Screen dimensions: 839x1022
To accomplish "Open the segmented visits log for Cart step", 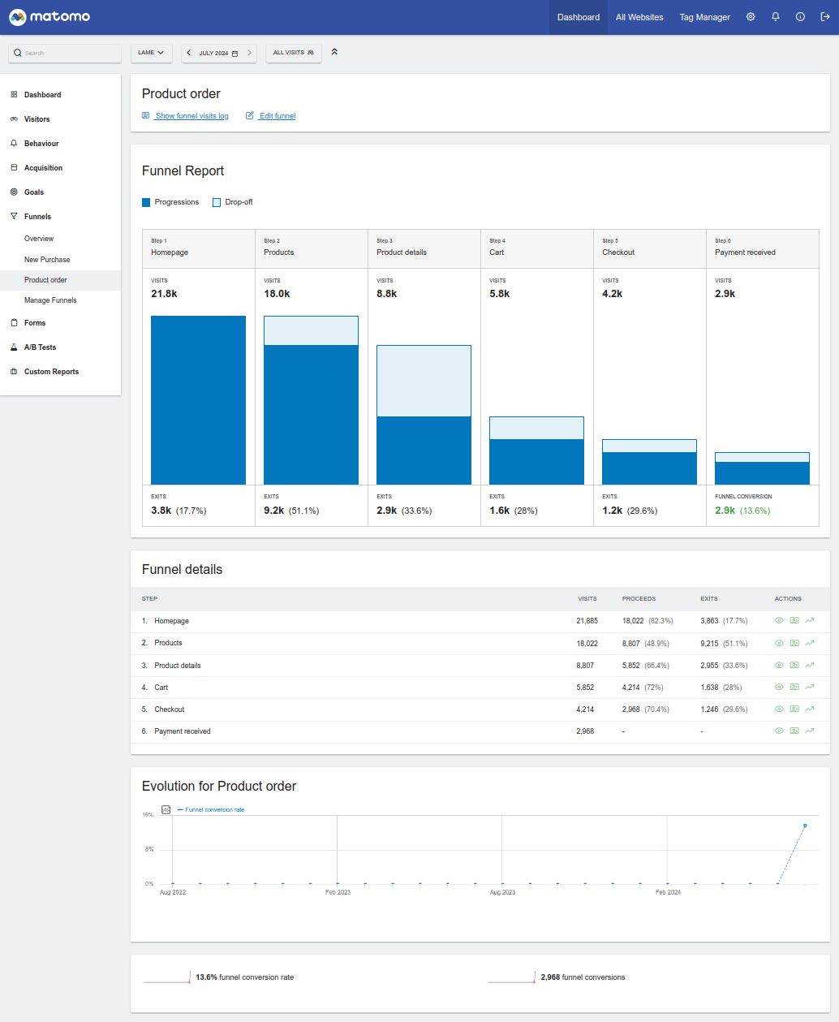I will pos(794,687).
